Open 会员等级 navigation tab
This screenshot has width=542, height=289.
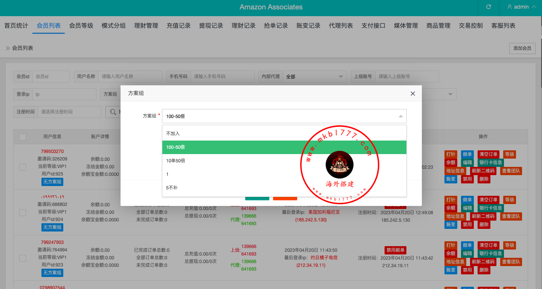[x=81, y=26]
